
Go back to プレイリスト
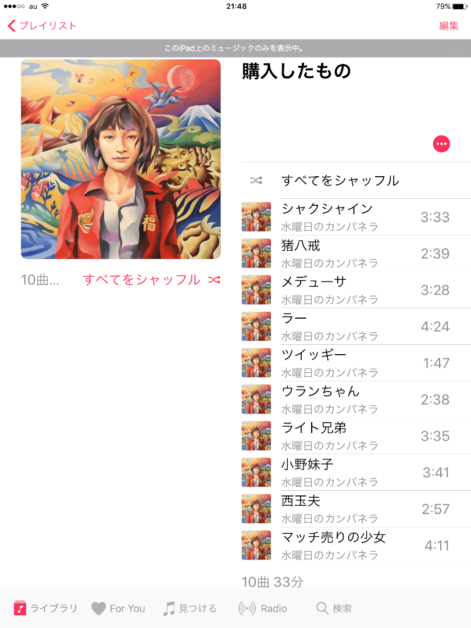click(42, 26)
